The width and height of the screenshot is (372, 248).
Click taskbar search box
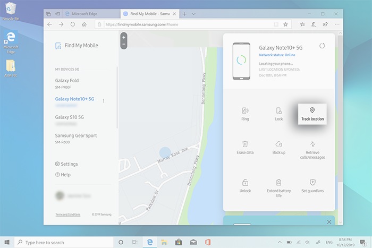(x=64, y=242)
